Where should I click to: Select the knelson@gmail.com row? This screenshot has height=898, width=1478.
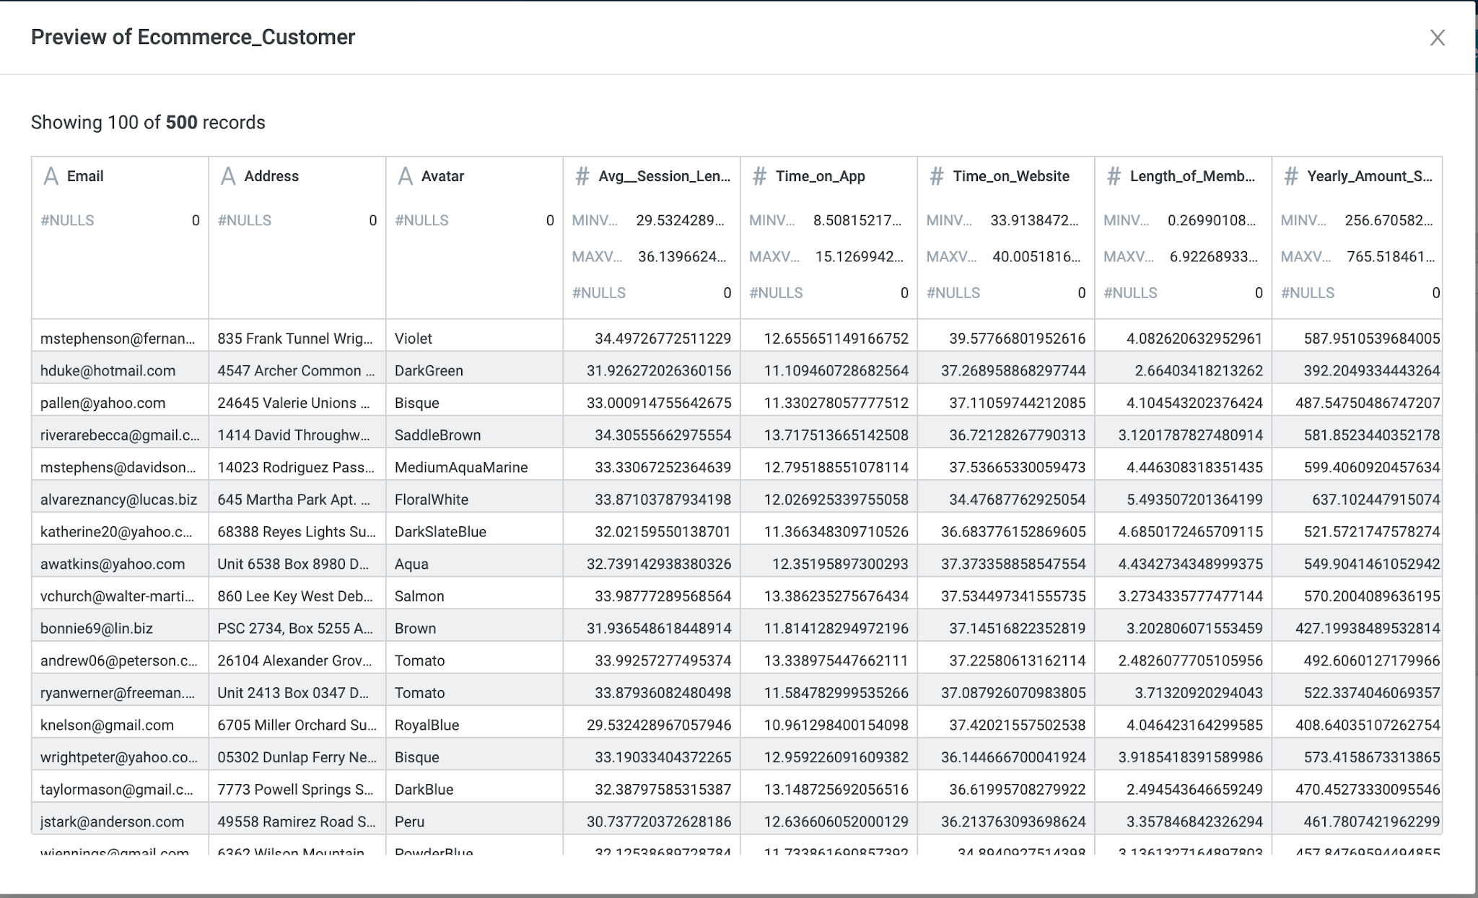[107, 725]
